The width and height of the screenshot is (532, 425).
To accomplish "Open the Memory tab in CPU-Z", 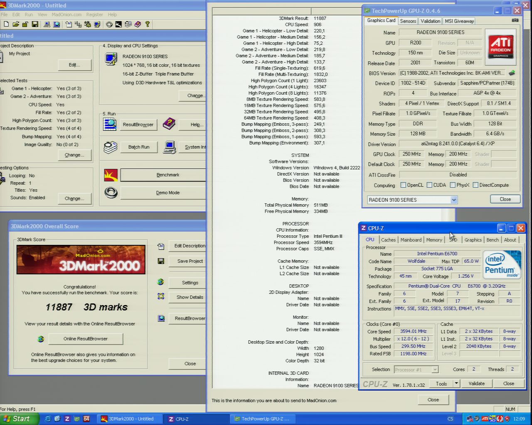I will 434,240.
